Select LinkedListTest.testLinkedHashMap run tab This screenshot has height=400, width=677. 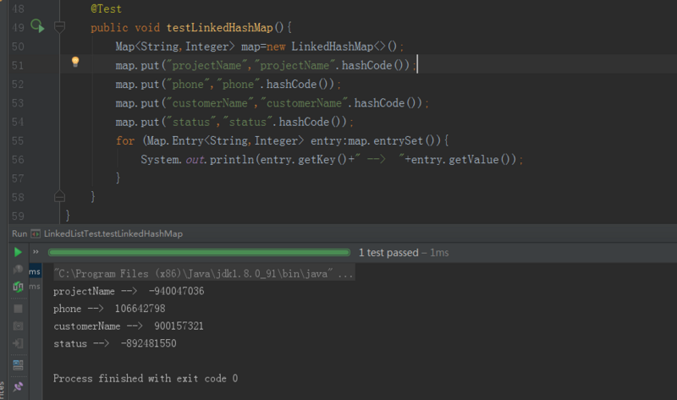coord(107,233)
